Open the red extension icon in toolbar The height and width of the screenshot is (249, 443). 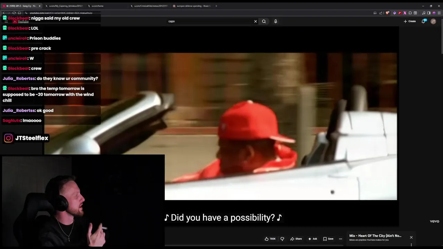400,13
